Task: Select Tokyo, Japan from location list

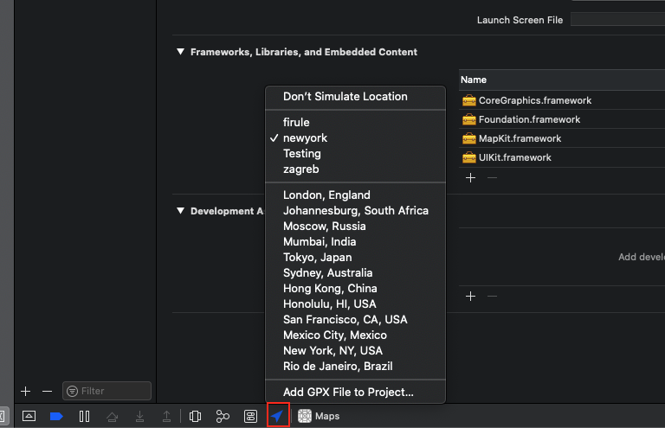Action: 317,257
